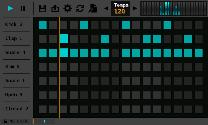Viewport: 208px width, 125px height.
Task: Click the padlock icon in No Lock
Action: tap(5, 121)
